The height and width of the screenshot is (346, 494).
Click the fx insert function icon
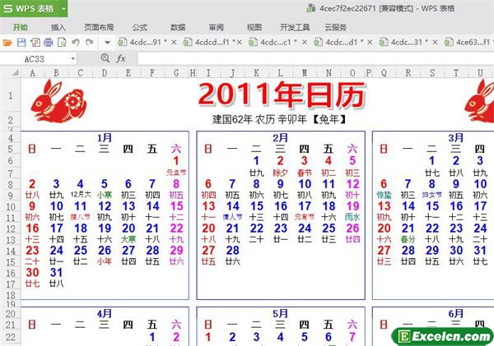[121, 58]
